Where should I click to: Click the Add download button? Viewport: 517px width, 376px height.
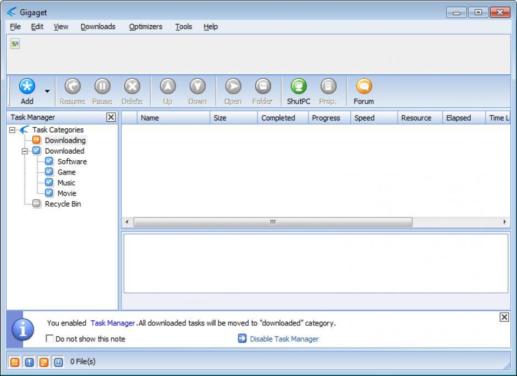tap(27, 91)
